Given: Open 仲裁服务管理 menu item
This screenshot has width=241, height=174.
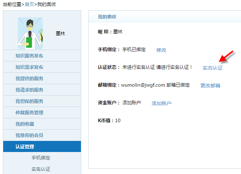Looking at the screenshot, I should (x=42, y=113).
